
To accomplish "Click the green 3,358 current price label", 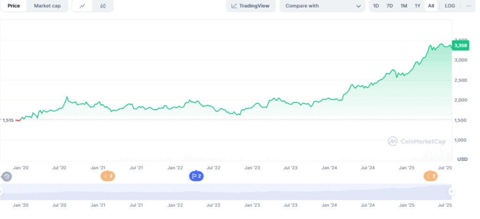I will tap(462, 45).
